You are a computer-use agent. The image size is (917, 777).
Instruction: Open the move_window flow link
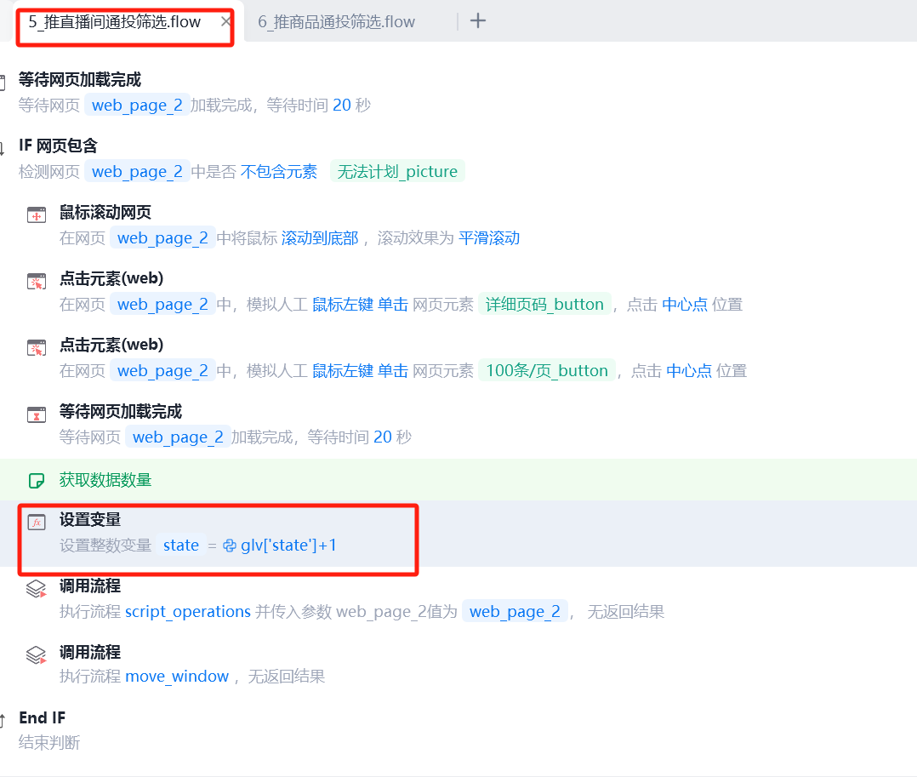coord(177,677)
